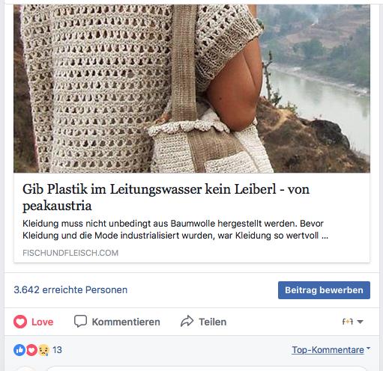Click the page identity icon beside dropdown arrow
This screenshot has height=371, width=383.
point(348,322)
